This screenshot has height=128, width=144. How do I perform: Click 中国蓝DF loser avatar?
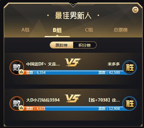point(17,67)
